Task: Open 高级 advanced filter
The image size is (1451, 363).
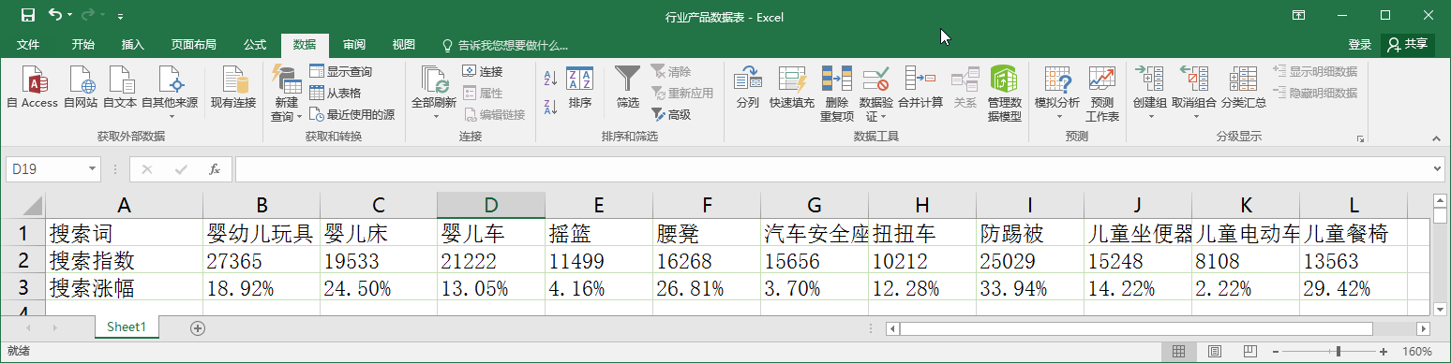Action: (x=671, y=114)
